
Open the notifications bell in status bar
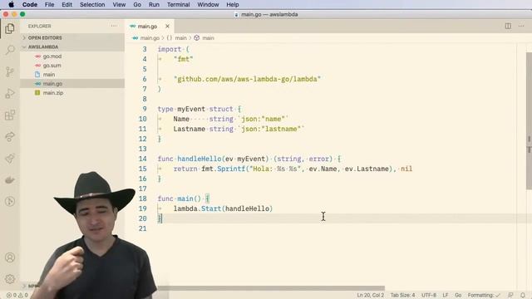[523, 296]
